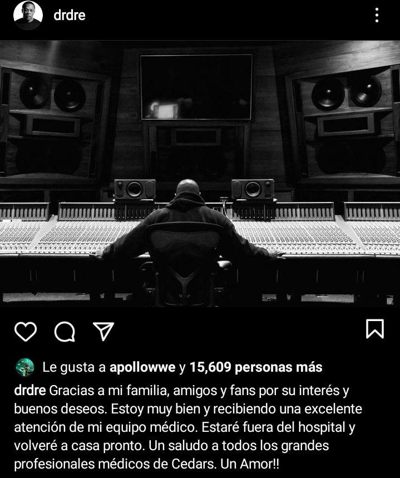Open drdre's profile picture in the header

pyautogui.click(x=28, y=15)
